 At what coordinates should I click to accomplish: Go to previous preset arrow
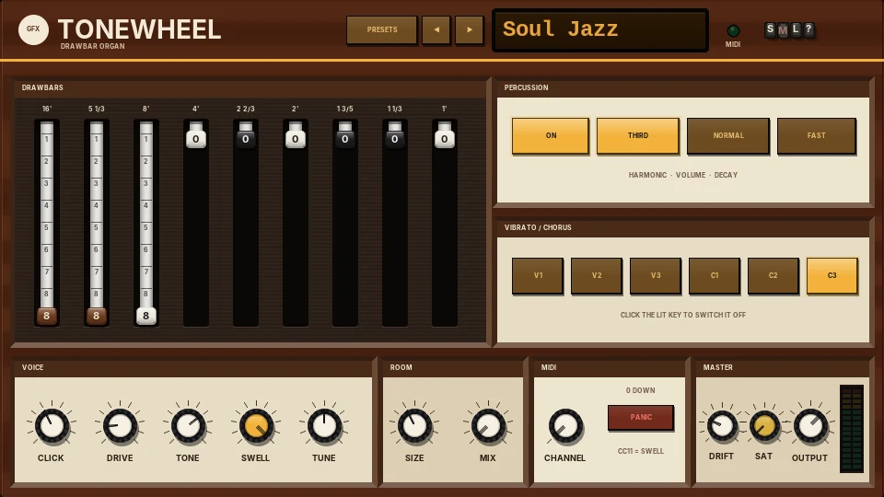436,29
